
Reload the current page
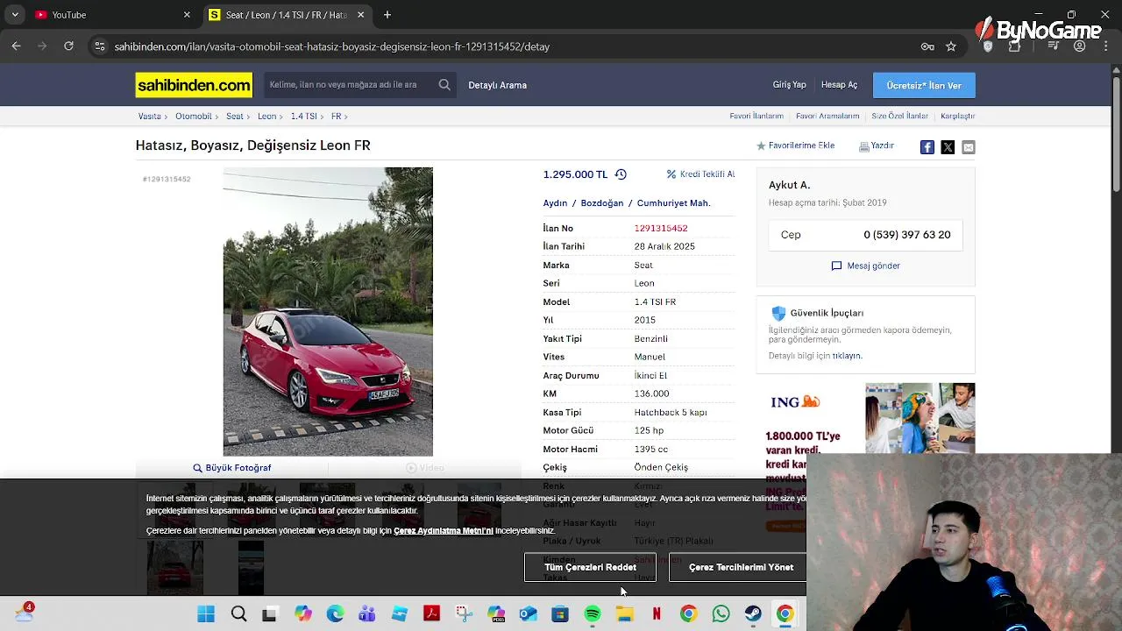coord(68,46)
